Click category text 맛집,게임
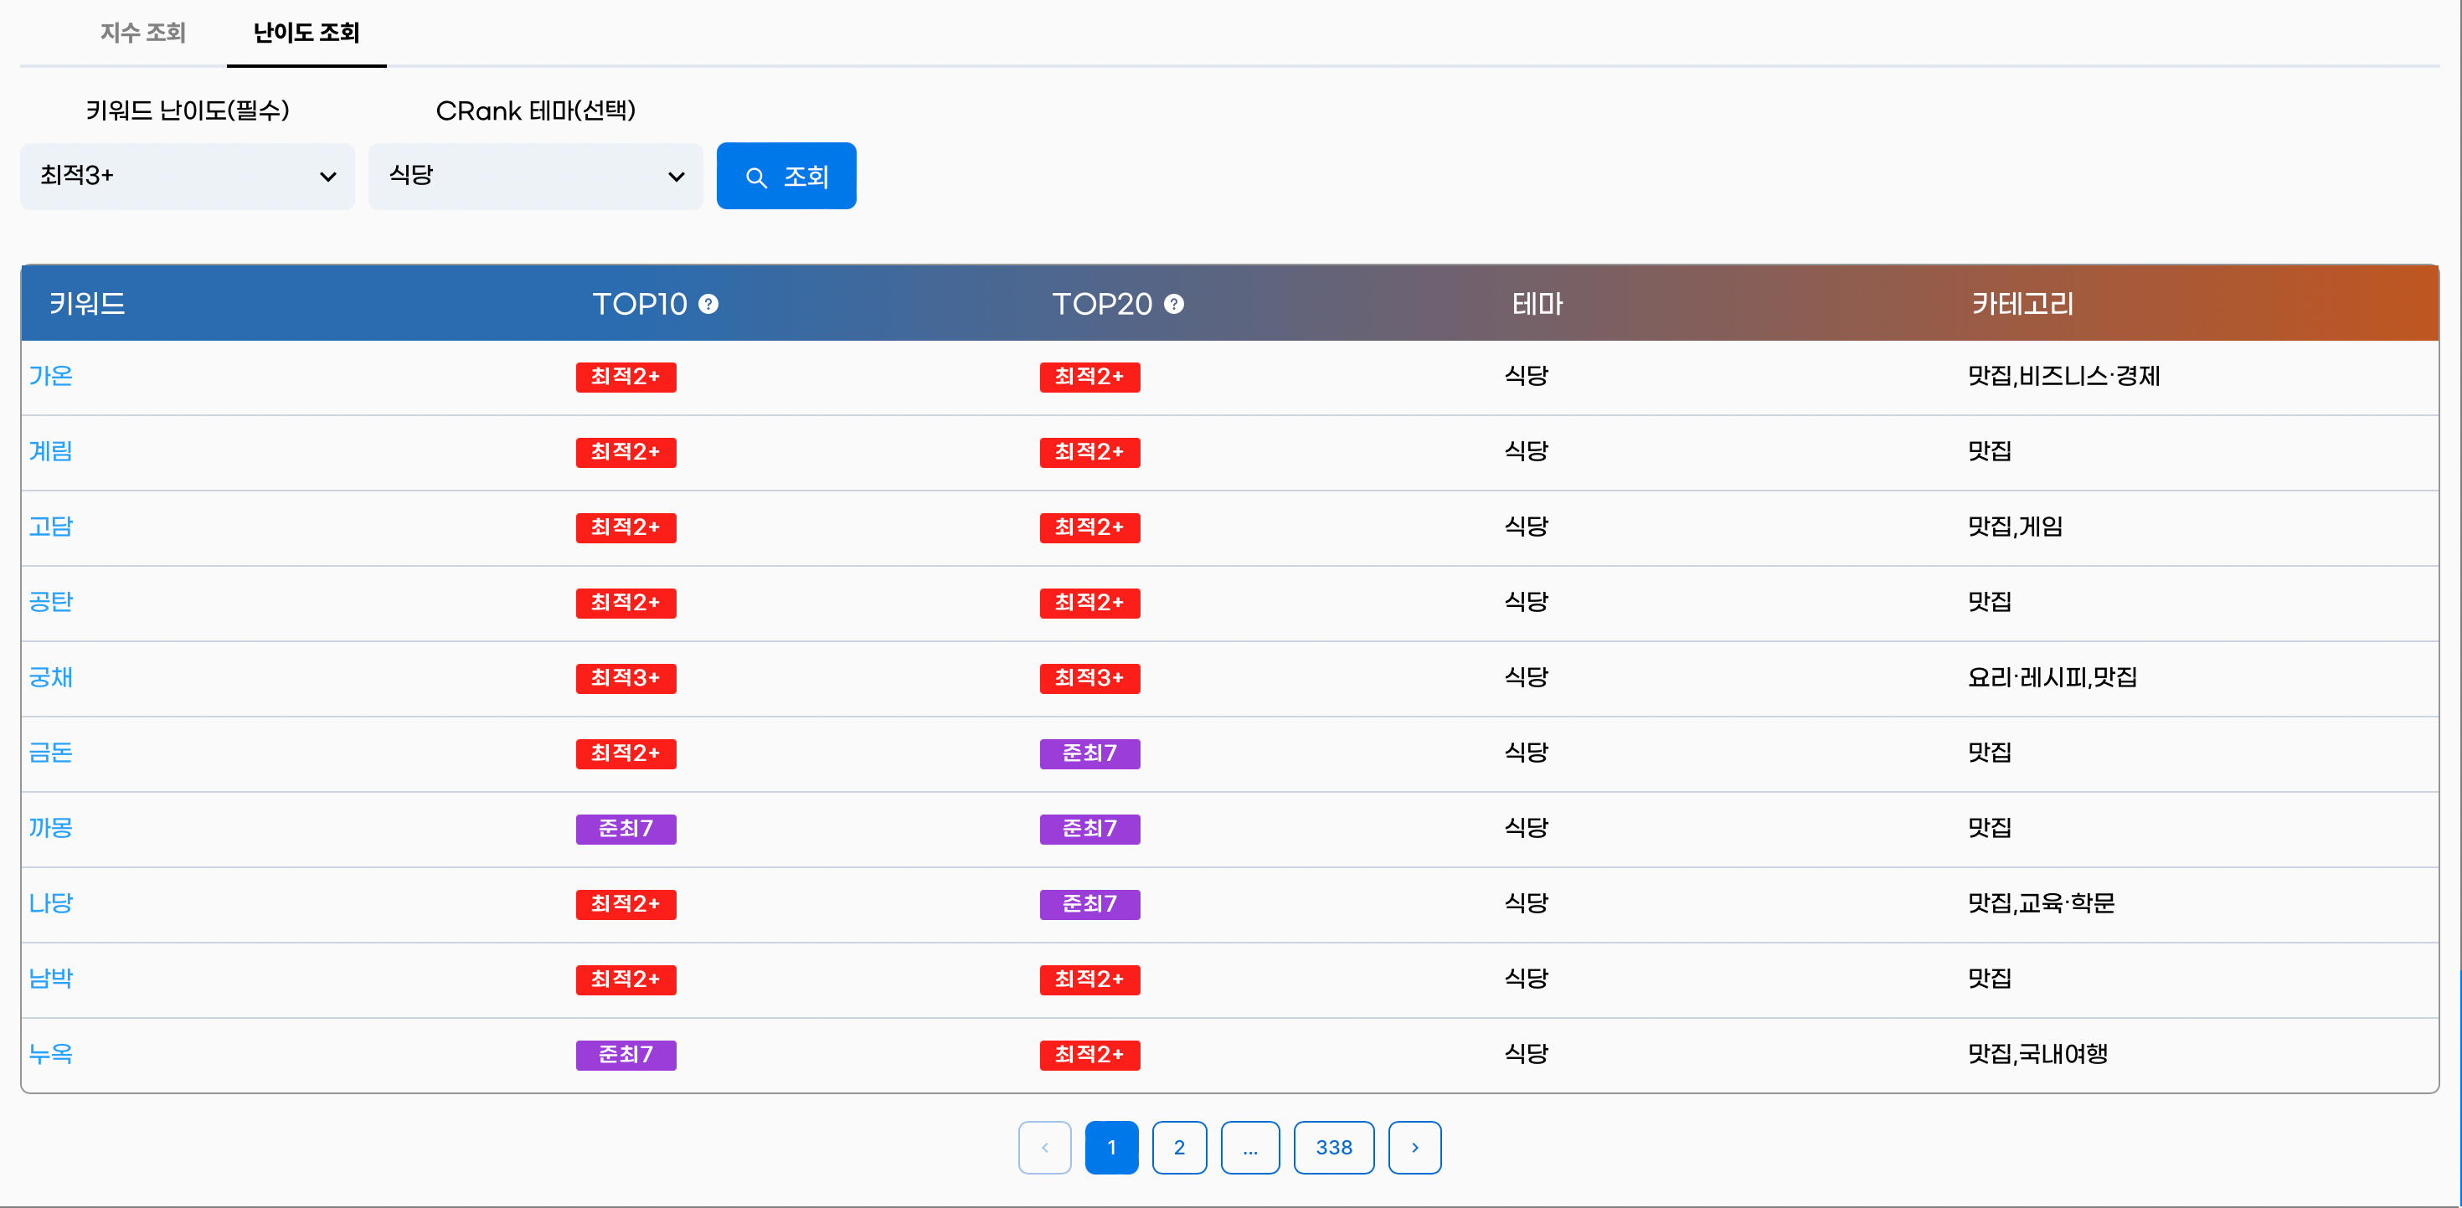 click(x=2015, y=527)
